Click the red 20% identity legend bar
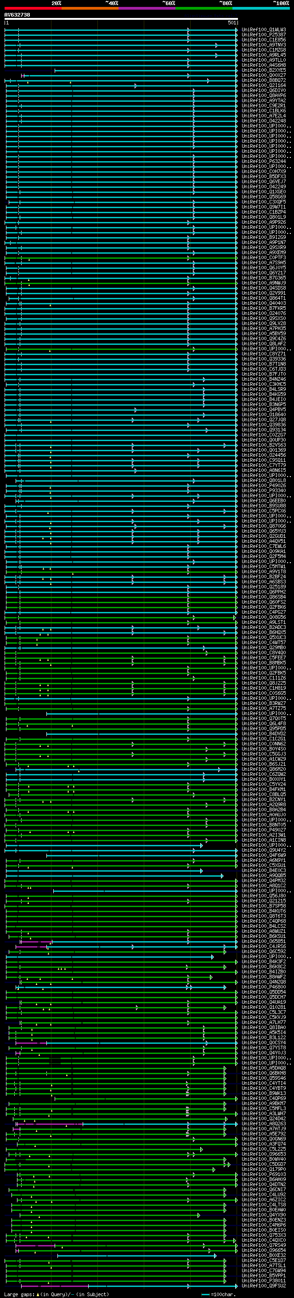 pyautogui.click(x=33, y=9)
